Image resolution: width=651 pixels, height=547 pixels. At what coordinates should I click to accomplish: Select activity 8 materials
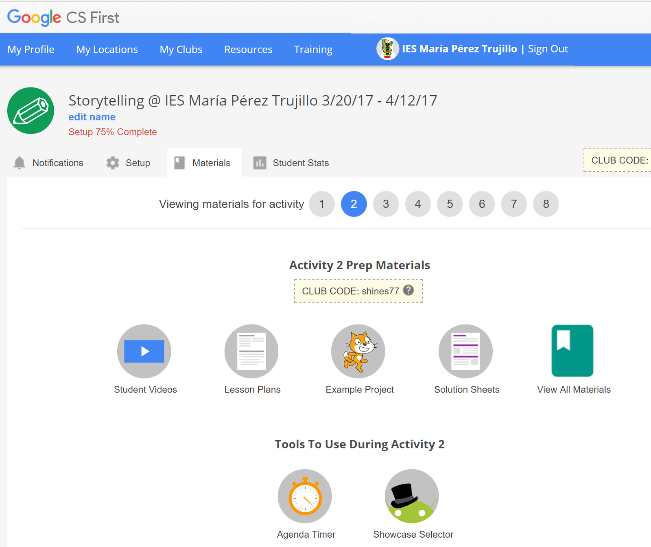click(x=546, y=204)
